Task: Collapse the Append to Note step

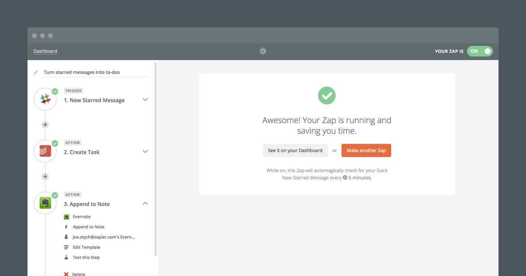Action: coord(145,203)
